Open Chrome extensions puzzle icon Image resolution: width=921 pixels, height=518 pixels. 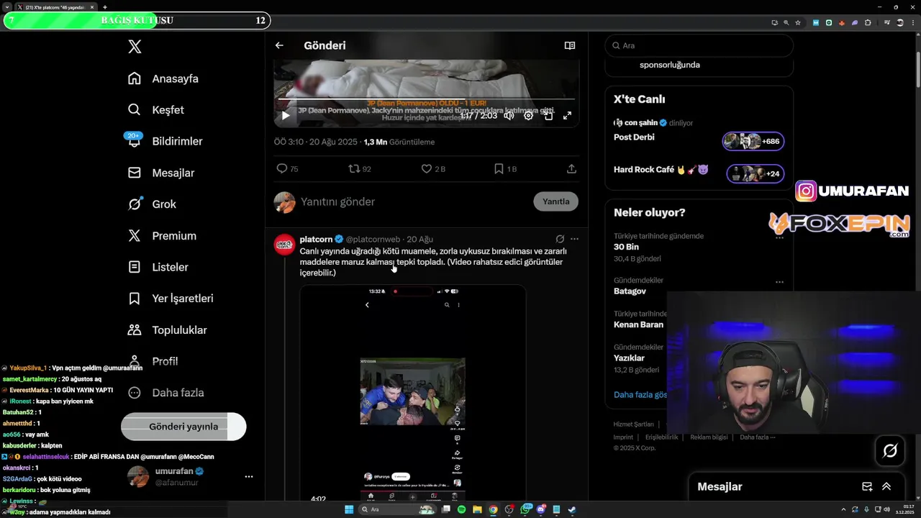click(x=868, y=22)
